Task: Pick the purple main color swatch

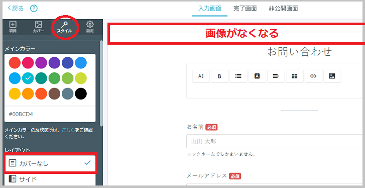Action: pyautogui.click(x=41, y=63)
